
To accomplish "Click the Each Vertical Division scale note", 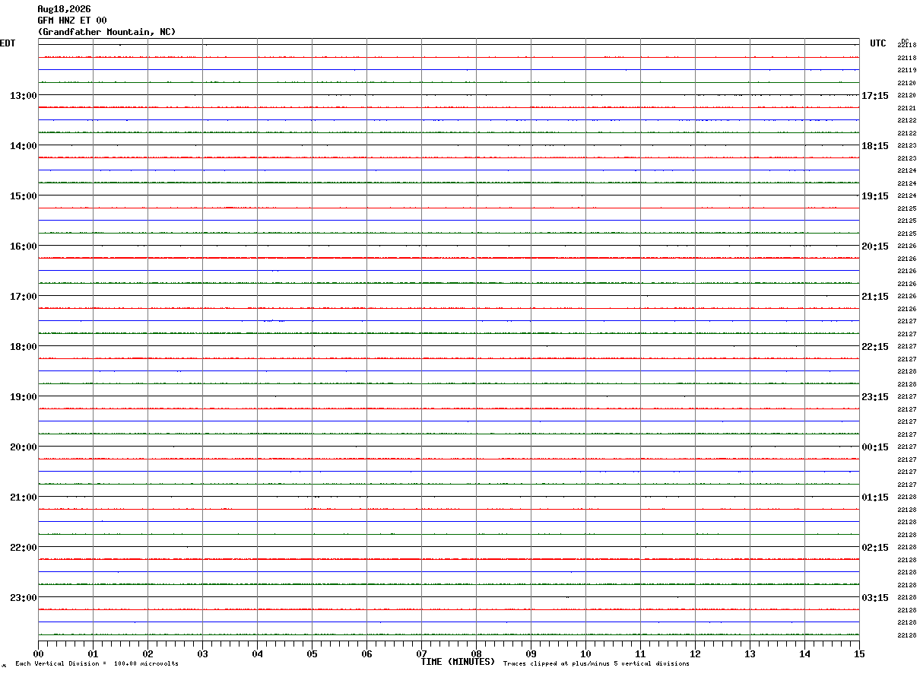I will 97,664.
